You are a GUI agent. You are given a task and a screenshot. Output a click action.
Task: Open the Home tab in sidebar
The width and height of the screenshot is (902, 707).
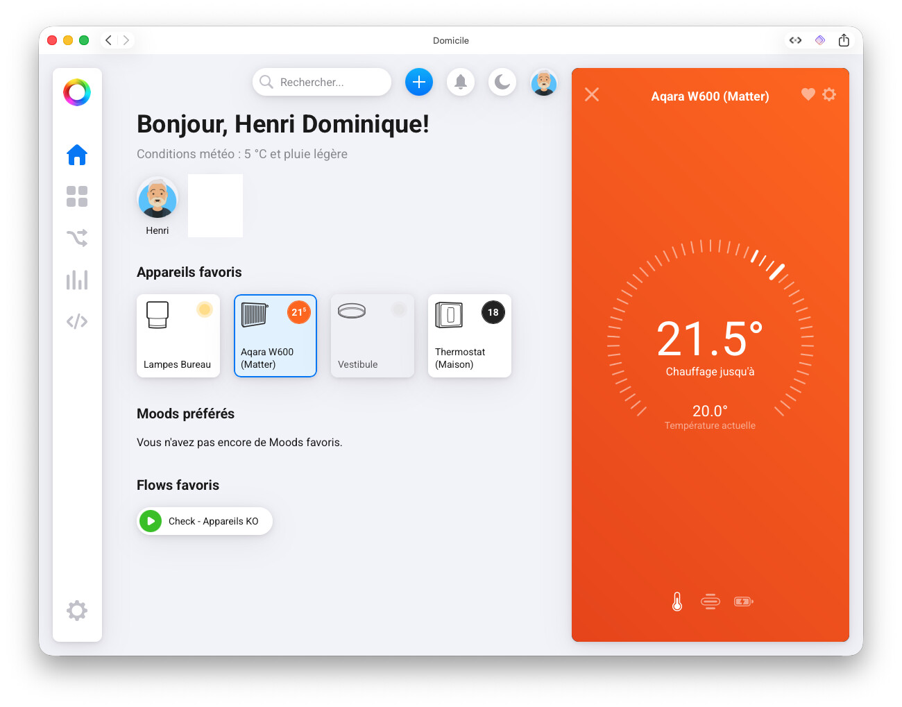coord(77,155)
